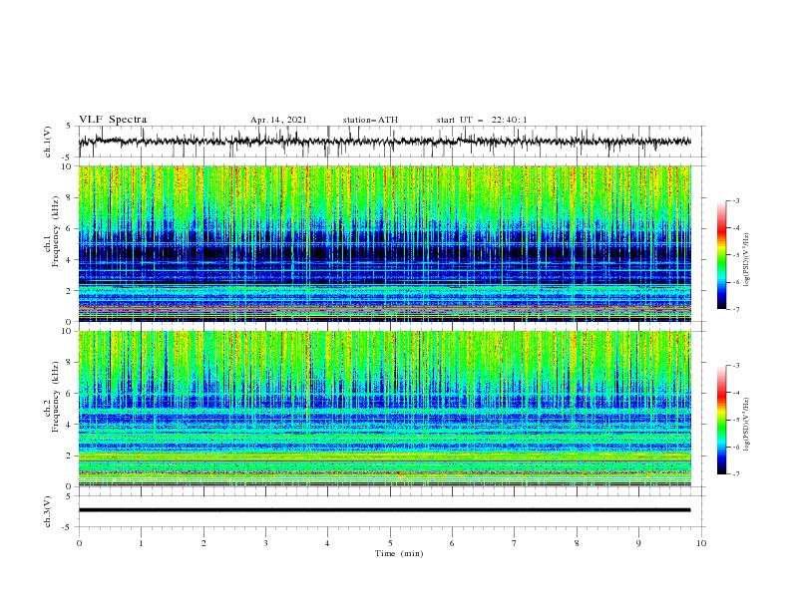Click time axis tick label "9"

tap(638, 543)
